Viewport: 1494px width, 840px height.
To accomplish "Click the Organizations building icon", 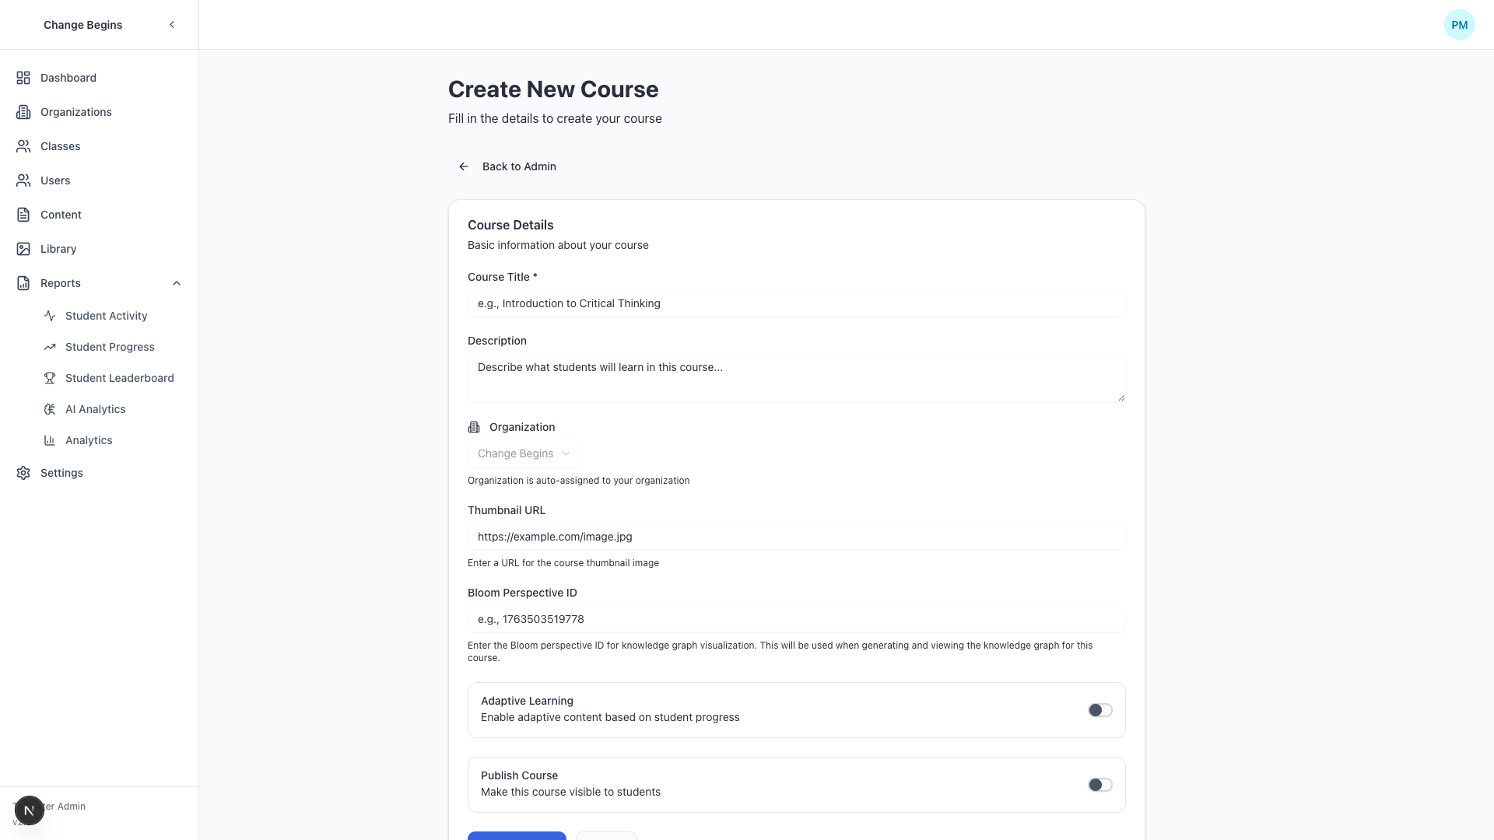I will (23, 112).
